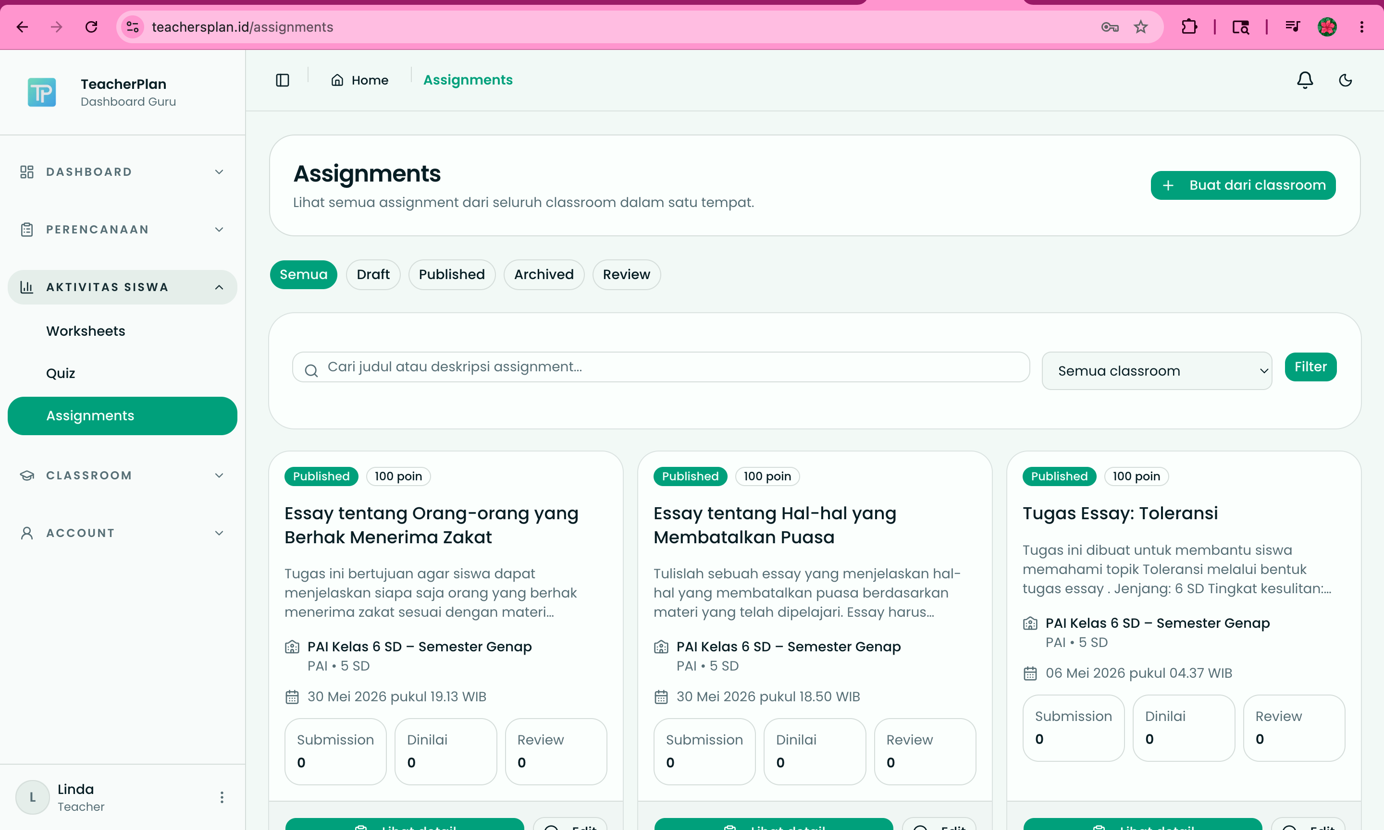Click classroom icon on Toleransi card

pyautogui.click(x=1030, y=623)
